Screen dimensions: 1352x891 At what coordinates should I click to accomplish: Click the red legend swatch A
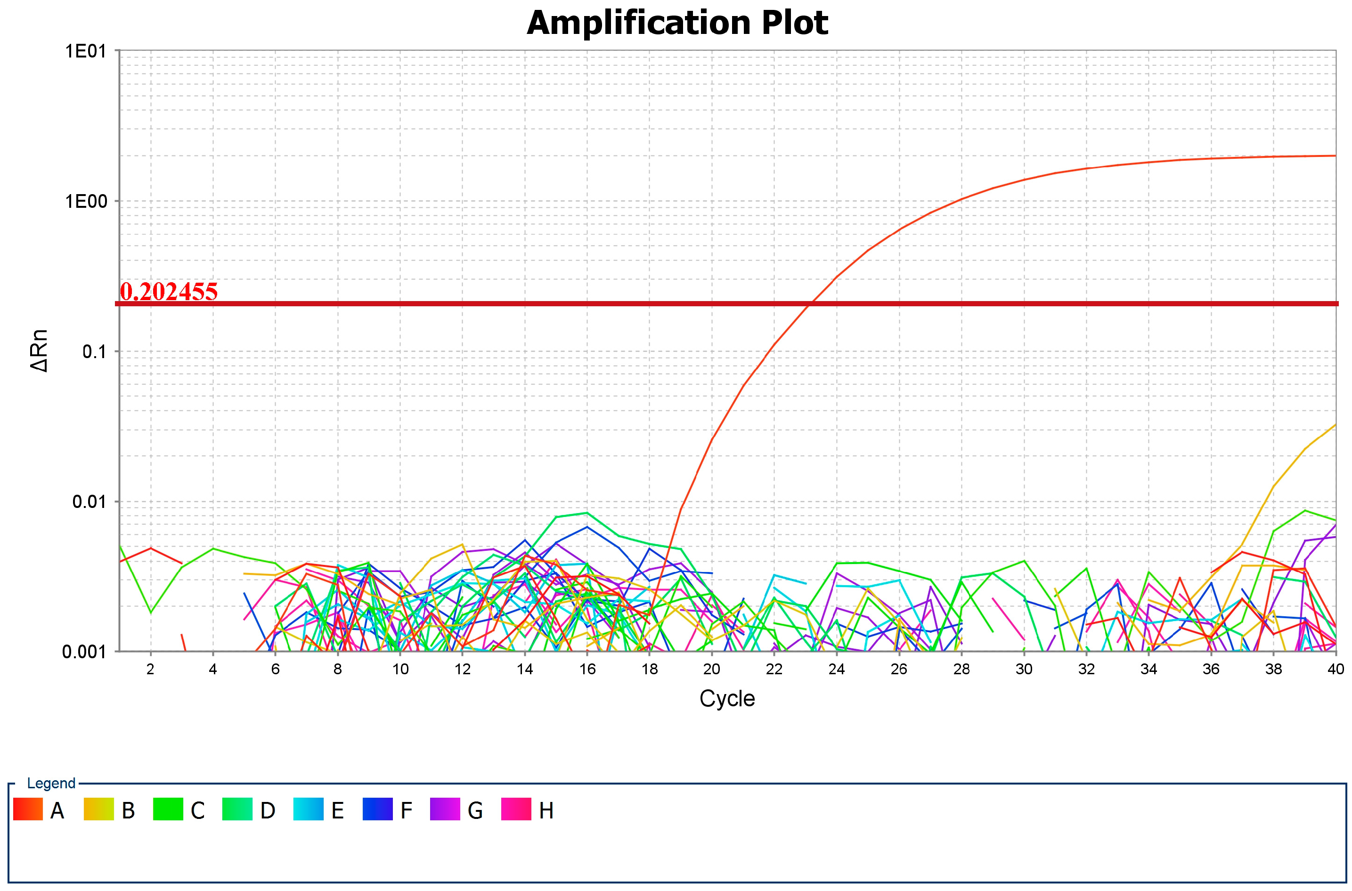click(x=28, y=809)
